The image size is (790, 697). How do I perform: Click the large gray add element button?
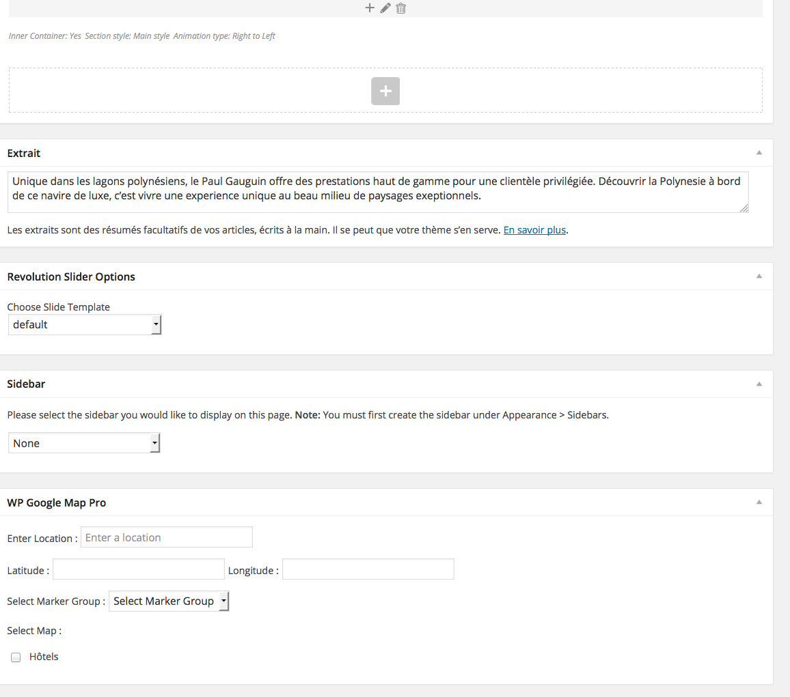tap(385, 91)
